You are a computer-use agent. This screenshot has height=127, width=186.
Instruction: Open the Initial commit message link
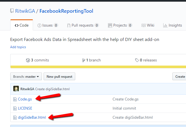click(124, 108)
